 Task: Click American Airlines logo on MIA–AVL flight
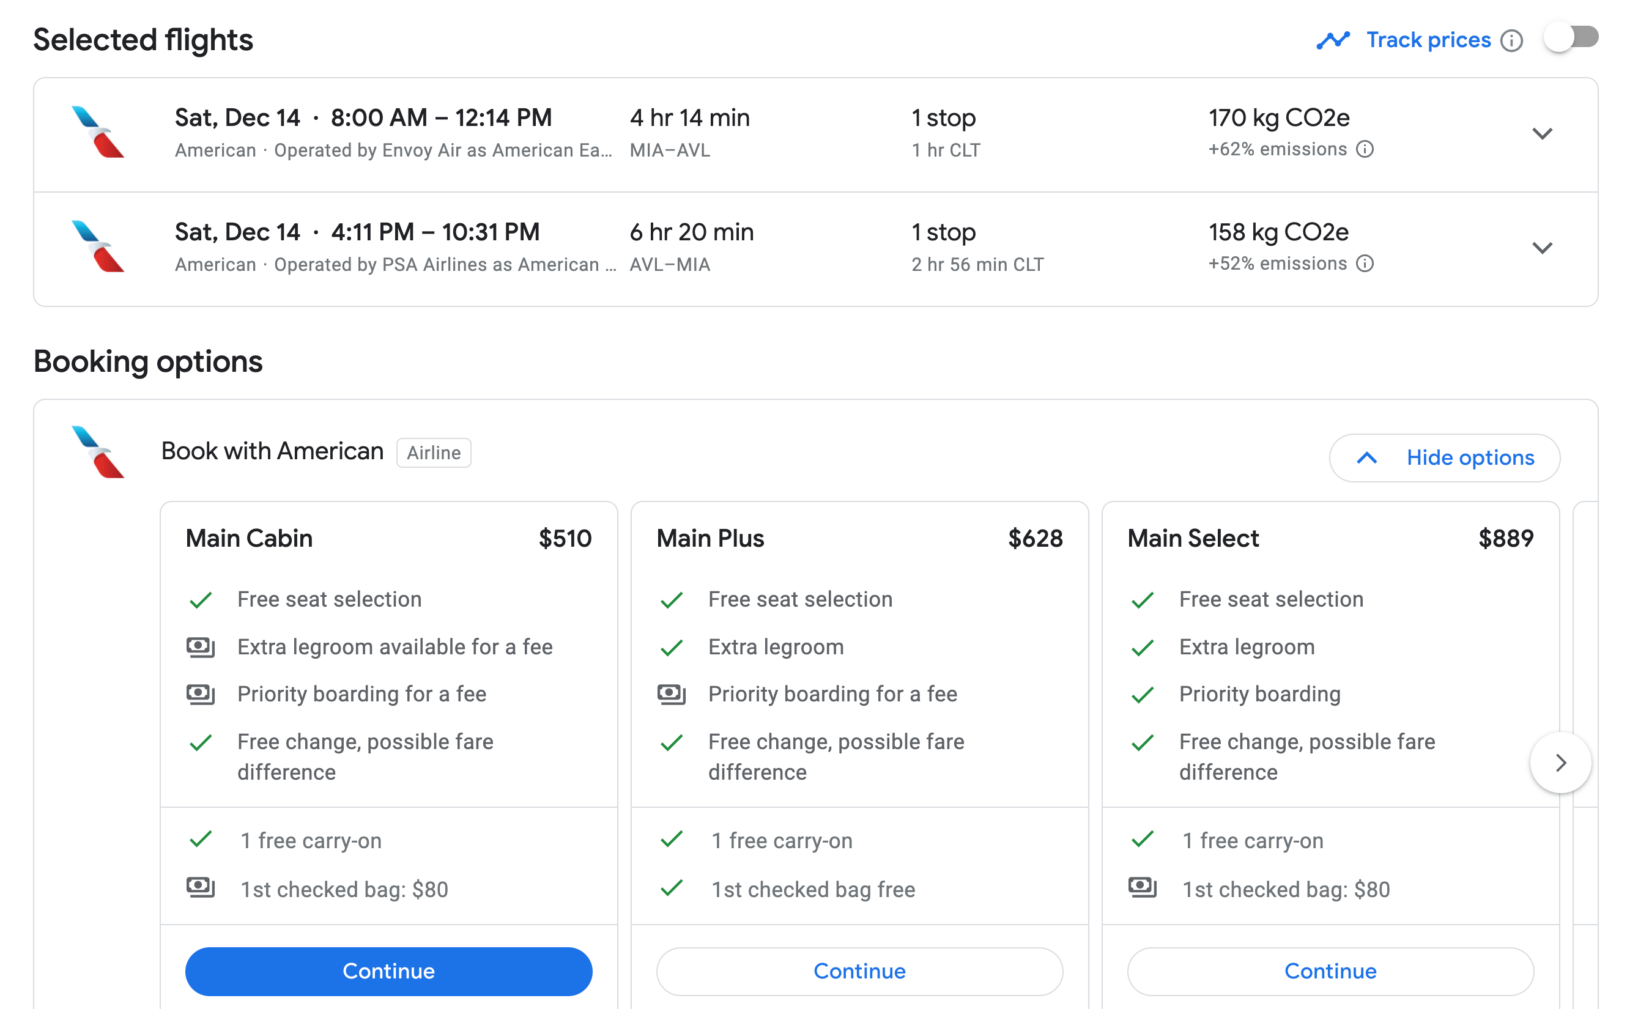(x=98, y=132)
